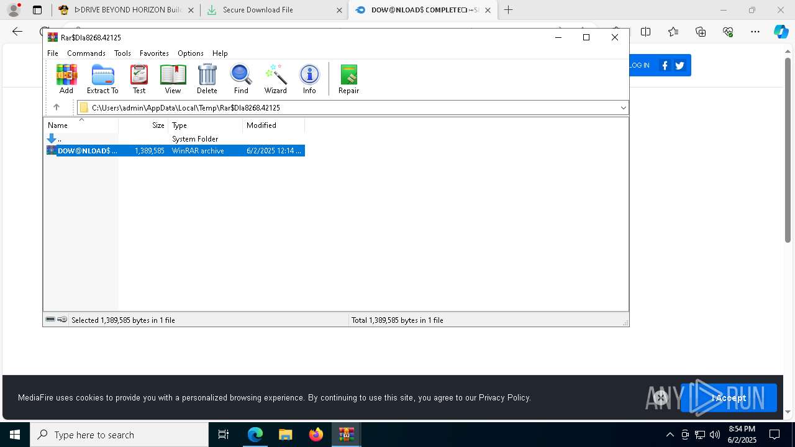
Task: Open Edge tab actions menu icon
Action: (37, 10)
